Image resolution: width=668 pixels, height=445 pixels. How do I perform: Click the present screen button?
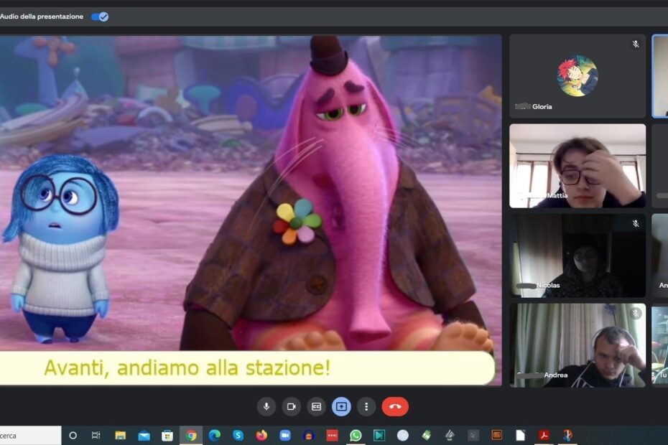coord(341,406)
